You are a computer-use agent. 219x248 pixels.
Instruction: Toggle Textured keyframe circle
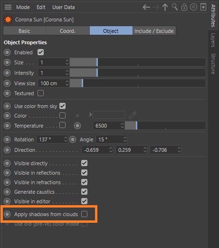pyautogui.click(x=7, y=93)
